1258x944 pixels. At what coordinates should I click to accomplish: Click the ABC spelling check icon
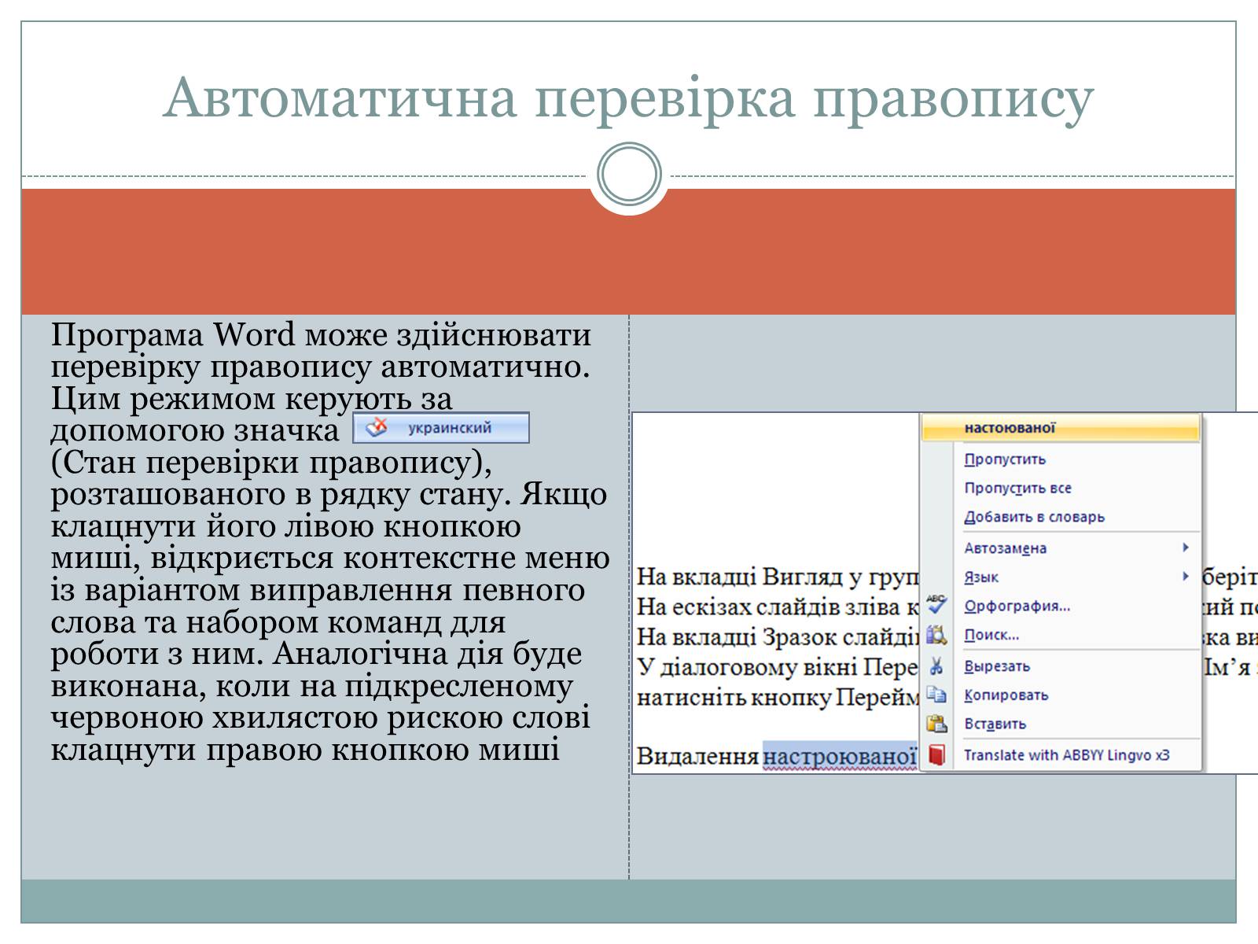pyautogui.click(x=936, y=604)
